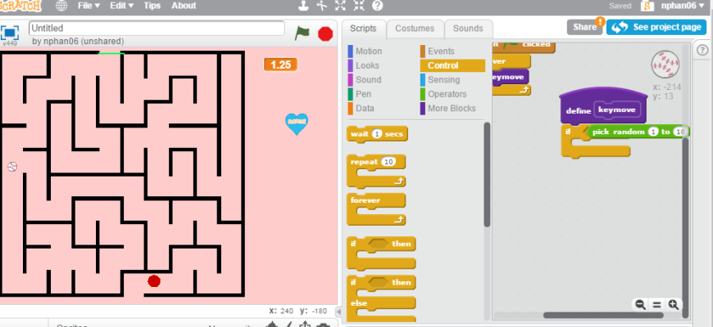Click the Share button
This screenshot has height=327, width=713.
(584, 27)
